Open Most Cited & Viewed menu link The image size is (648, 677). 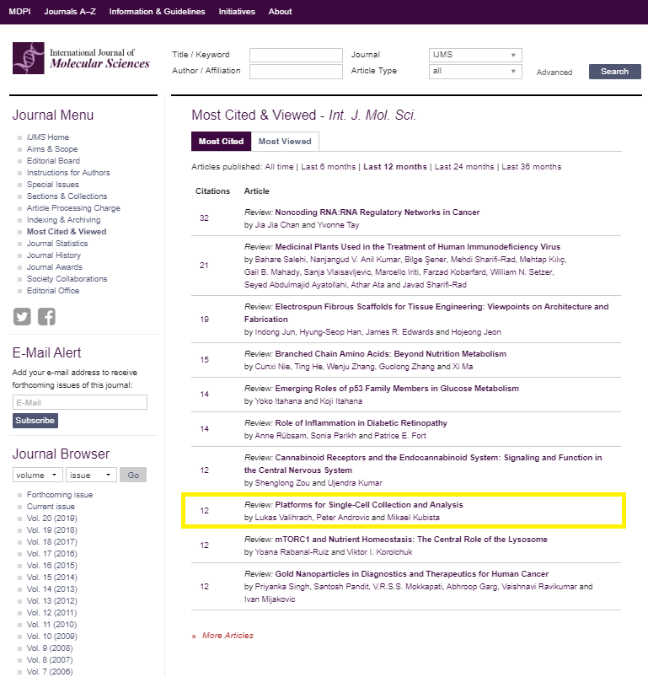coord(67,231)
